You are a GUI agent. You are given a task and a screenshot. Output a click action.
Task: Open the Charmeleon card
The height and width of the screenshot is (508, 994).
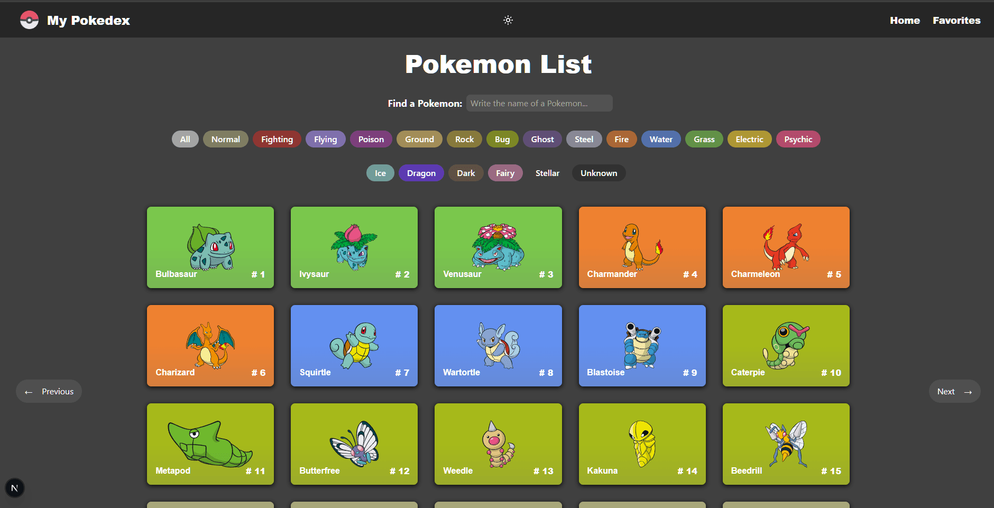coord(786,247)
